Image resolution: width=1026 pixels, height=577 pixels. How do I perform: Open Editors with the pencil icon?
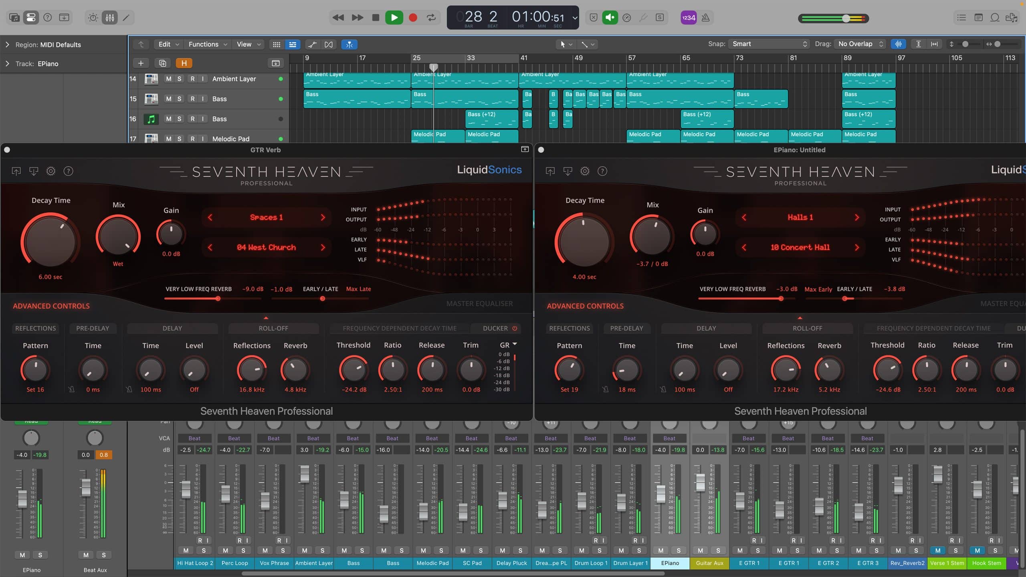pyautogui.click(x=126, y=18)
